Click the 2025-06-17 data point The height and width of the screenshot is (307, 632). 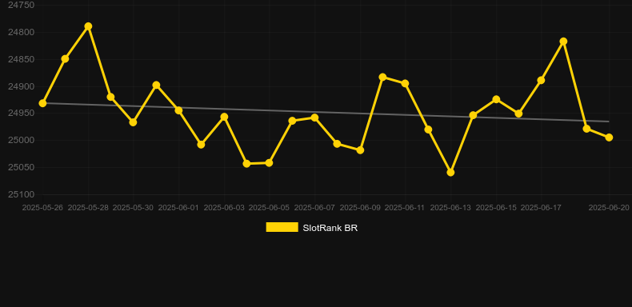pyautogui.click(x=541, y=81)
